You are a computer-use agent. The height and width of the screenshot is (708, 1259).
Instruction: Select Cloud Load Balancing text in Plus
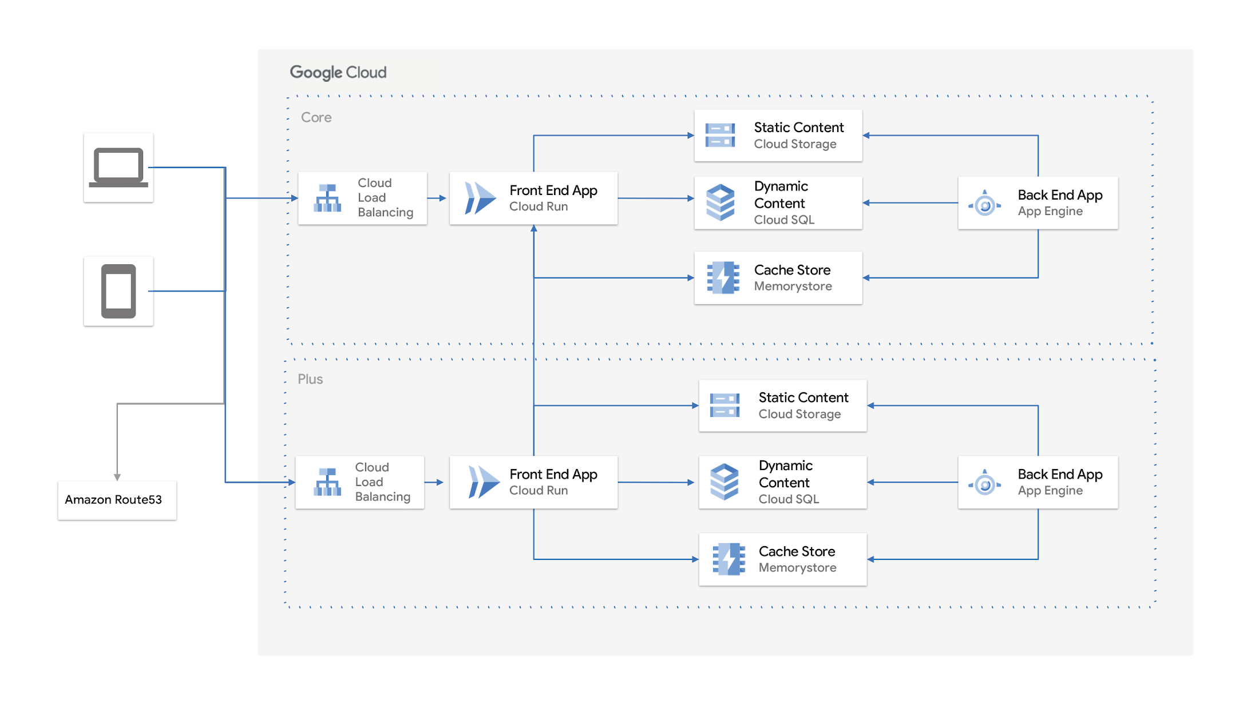click(382, 482)
